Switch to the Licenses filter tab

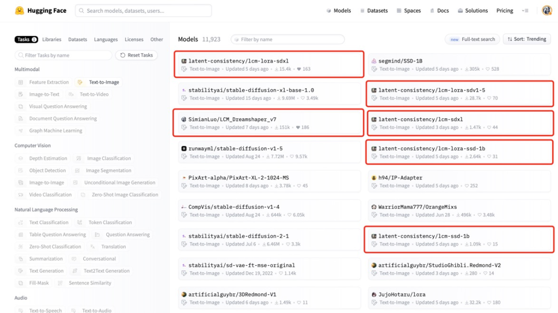pos(134,39)
